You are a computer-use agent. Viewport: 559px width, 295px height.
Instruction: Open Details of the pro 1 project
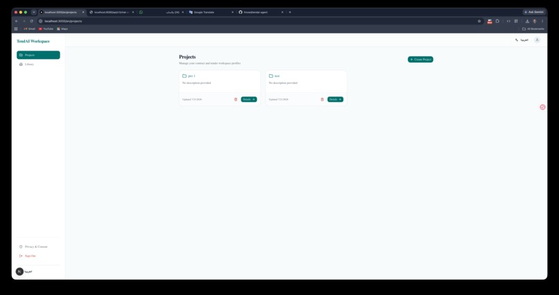(249, 99)
